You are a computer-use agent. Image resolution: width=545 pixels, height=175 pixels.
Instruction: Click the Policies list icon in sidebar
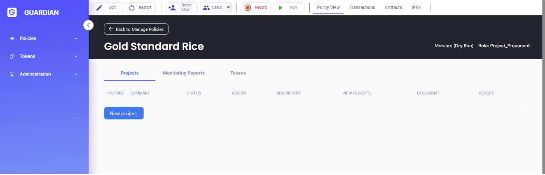tap(12, 38)
